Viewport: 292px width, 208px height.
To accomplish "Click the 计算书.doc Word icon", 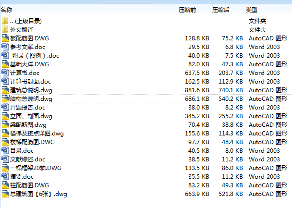I will (5, 73).
